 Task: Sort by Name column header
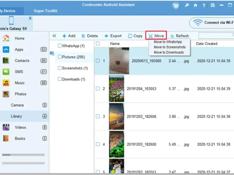pos(115,43)
